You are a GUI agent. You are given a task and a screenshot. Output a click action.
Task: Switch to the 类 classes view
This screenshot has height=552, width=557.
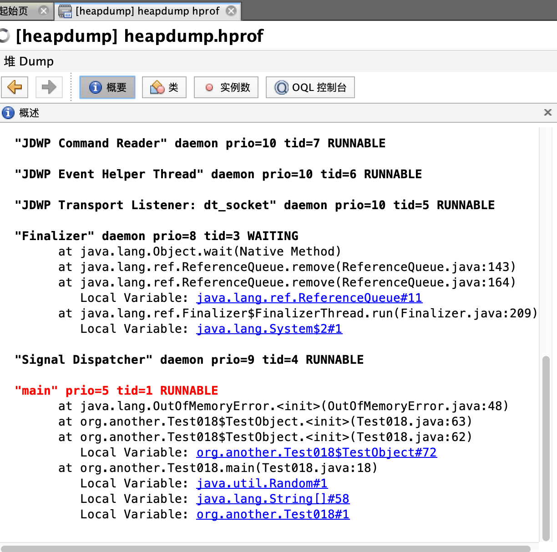click(164, 87)
